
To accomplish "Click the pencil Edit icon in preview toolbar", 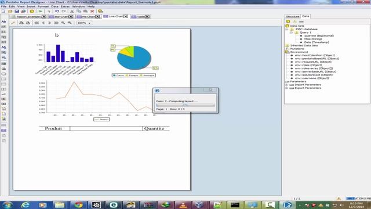I will coord(13,23).
